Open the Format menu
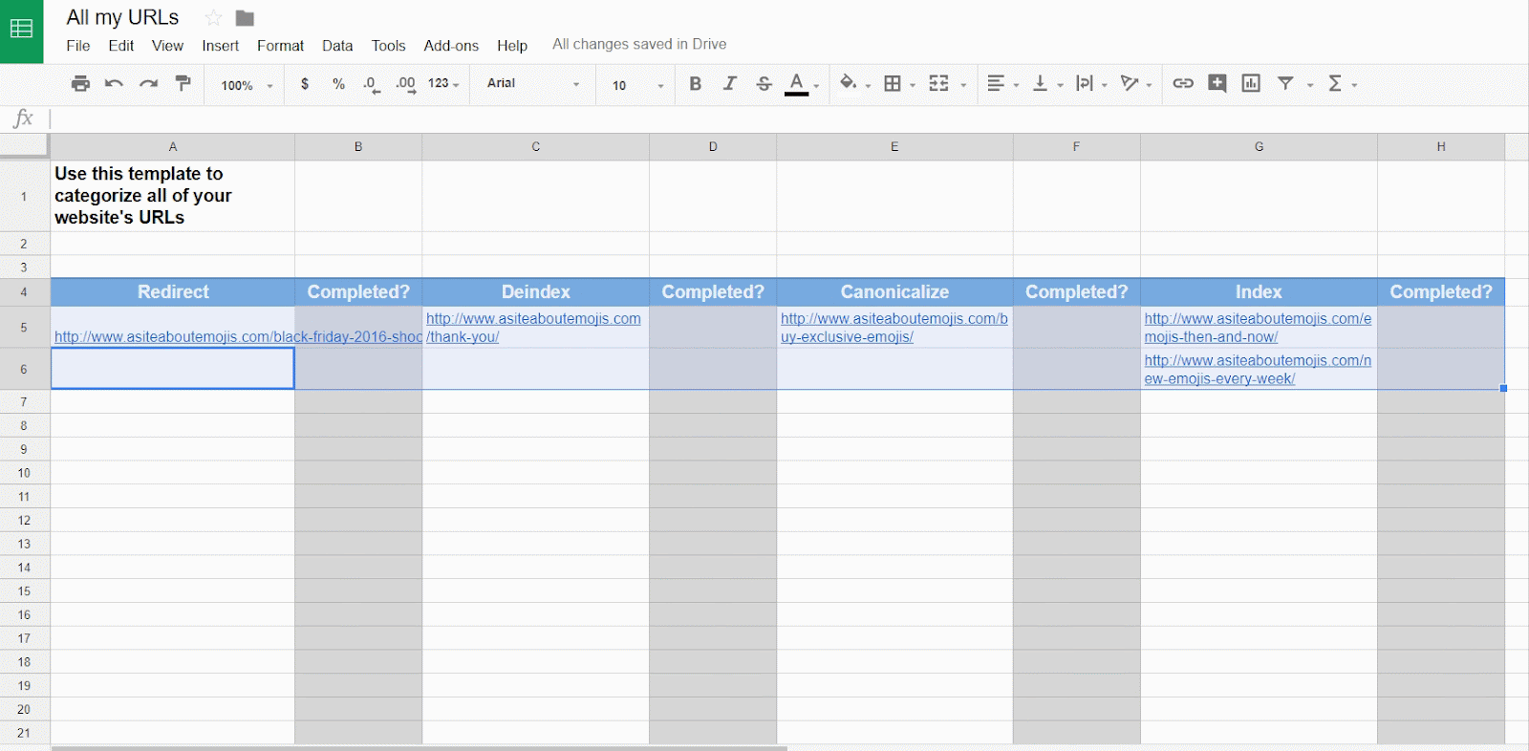 coord(280,46)
